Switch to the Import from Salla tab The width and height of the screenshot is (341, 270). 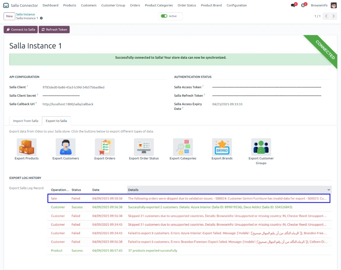point(26,121)
